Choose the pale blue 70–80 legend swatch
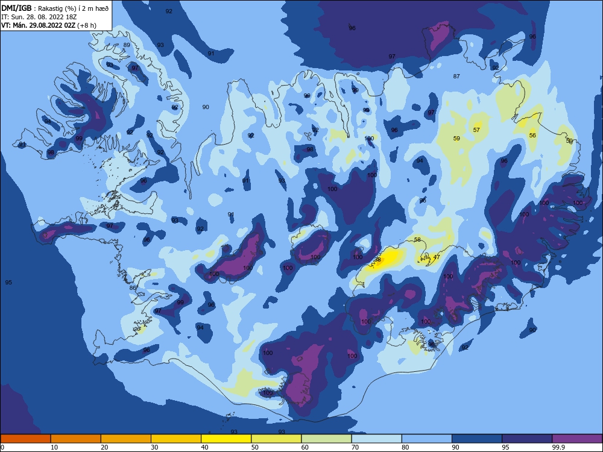603x452 pixels. click(377, 439)
